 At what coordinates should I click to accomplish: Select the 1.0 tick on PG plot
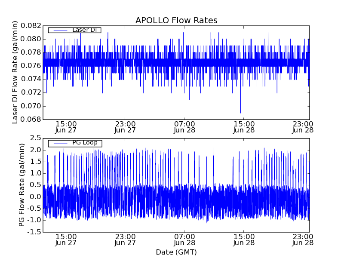pos(36,173)
